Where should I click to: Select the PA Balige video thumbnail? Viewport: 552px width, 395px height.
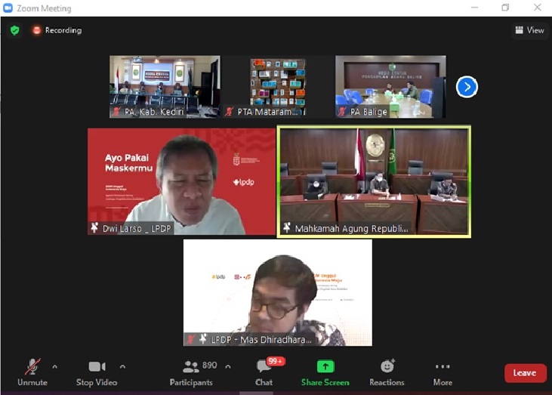click(390, 86)
